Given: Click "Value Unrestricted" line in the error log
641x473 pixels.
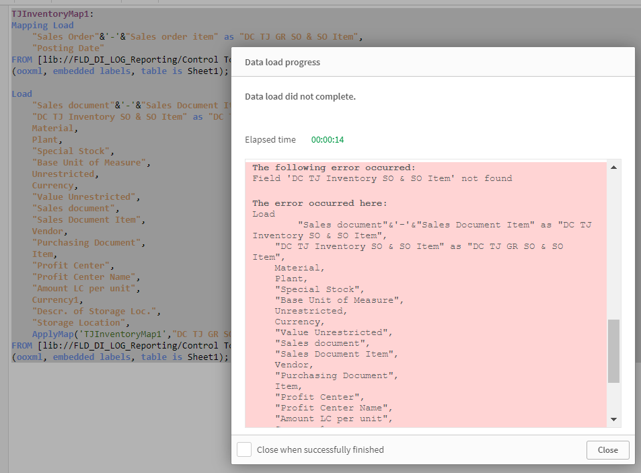Looking at the screenshot, I should 332,332.
